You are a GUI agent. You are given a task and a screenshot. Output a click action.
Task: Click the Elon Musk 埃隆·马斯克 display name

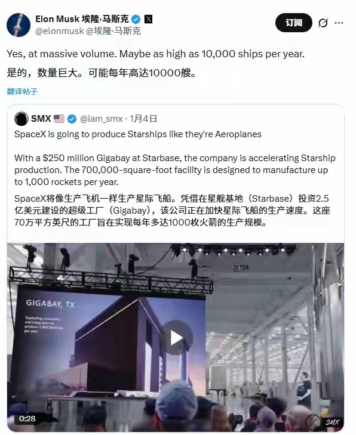coord(82,19)
